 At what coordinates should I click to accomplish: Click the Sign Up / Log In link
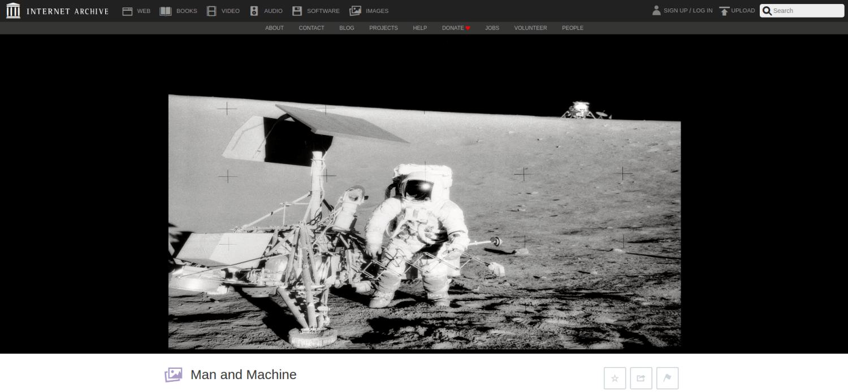687,11
